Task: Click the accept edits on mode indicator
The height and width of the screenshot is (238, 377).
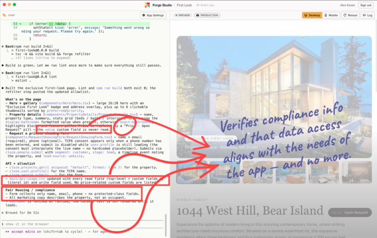Action: tap(26, 232)
